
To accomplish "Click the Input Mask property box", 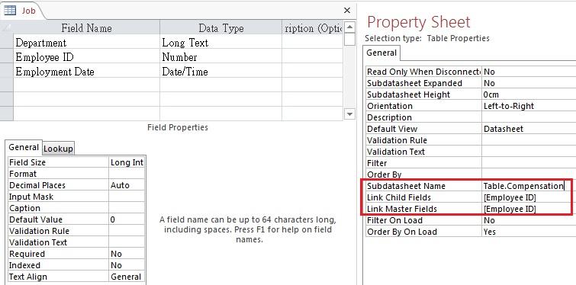I will (x=127, y=197).
